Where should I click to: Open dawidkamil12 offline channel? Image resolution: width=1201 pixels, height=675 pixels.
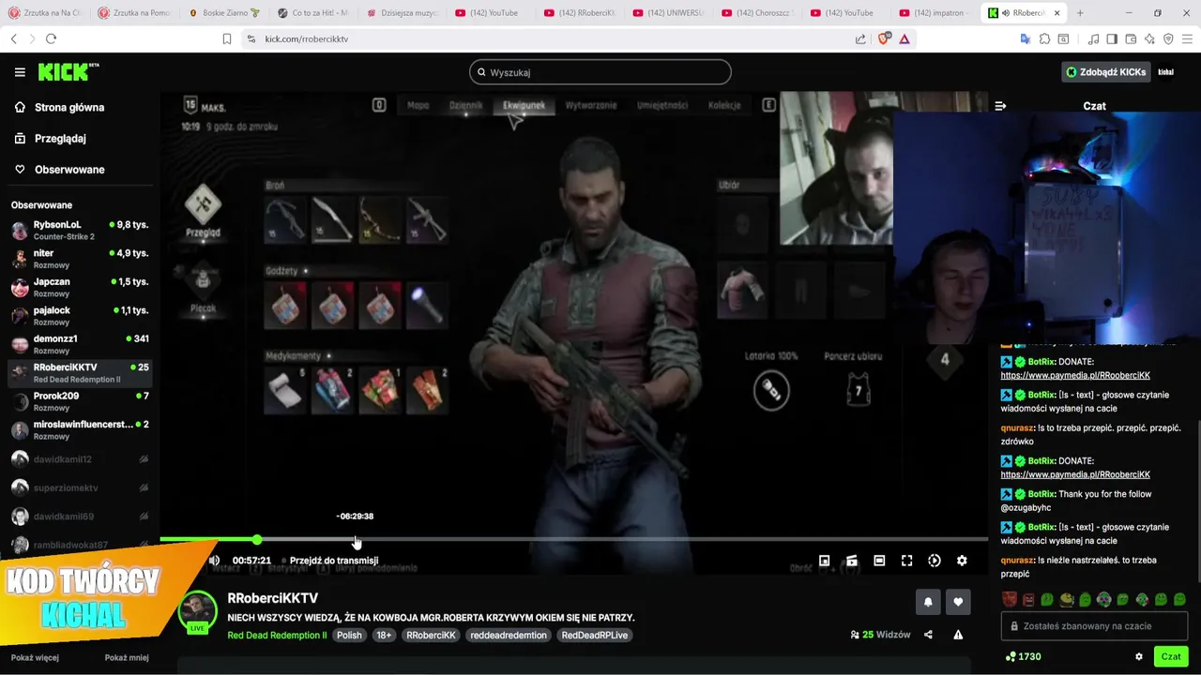point(80,459)
